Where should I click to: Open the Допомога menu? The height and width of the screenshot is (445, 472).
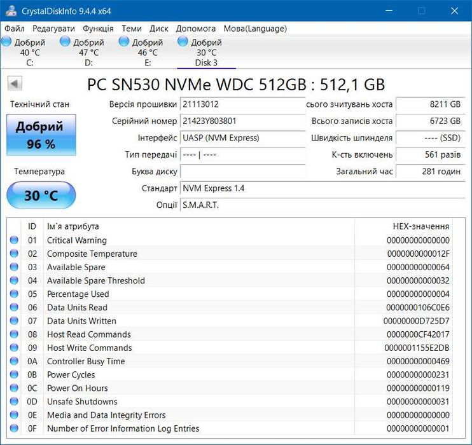[x=196, y=29]
